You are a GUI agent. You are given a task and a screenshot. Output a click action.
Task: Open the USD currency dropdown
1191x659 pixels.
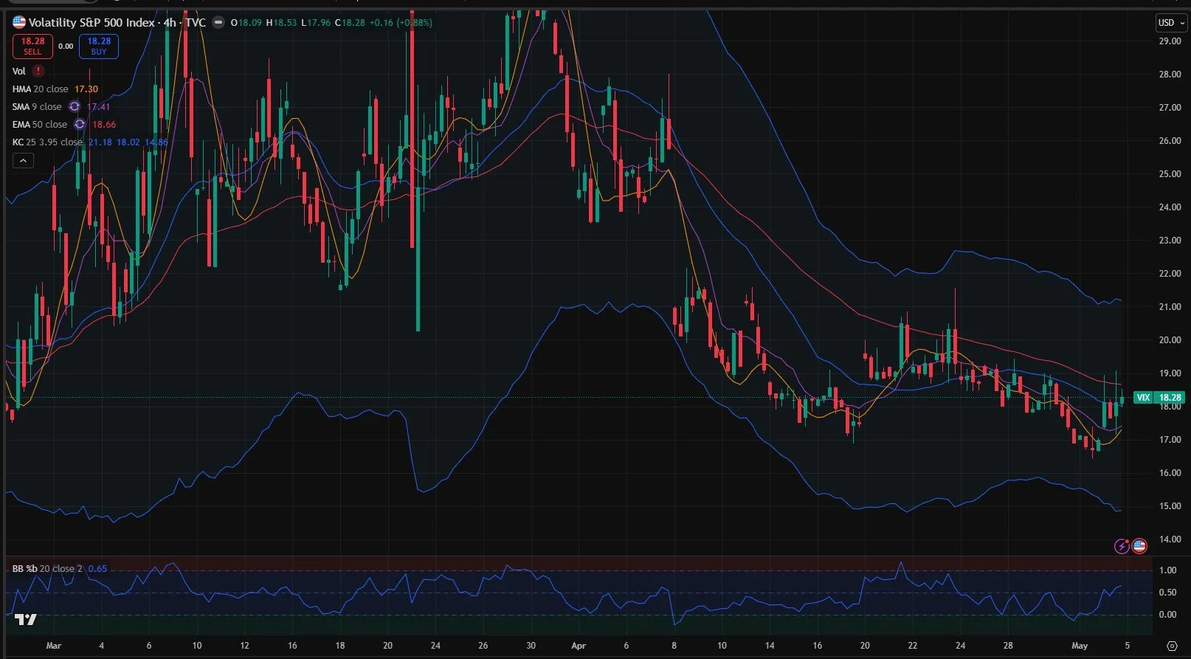[x=1171, y=23]
